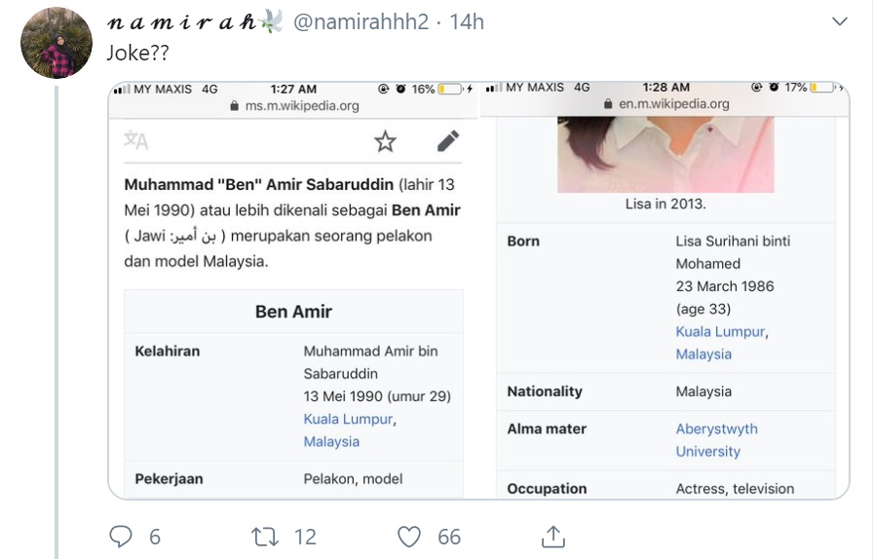Like the tweet with heart icon
The height and width of the screenshot is (559, 873).
click(409, 537)
